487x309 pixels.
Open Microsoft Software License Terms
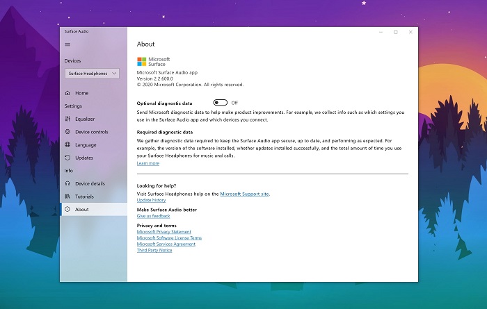169,238
